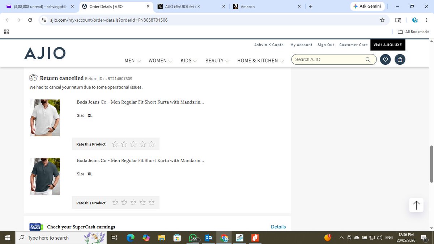Close the Amazon tab
This screenshot has height=244, width=434.
point(299,7)
